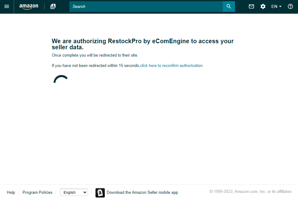The image size is (298, 209).
Task: Click the 1999-2022 Amazon.com copyright notice
Action: click(x=250, y=192)
